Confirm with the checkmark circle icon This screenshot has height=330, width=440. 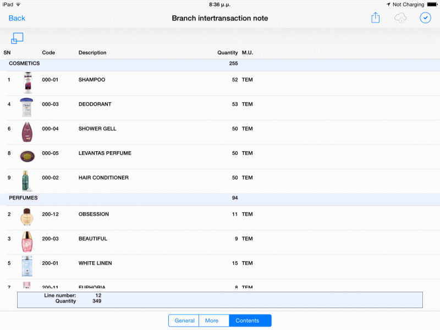tap(425, 18)
